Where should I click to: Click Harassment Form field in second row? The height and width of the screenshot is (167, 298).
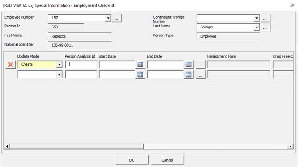pyautogui.click(x=238, y=74)
